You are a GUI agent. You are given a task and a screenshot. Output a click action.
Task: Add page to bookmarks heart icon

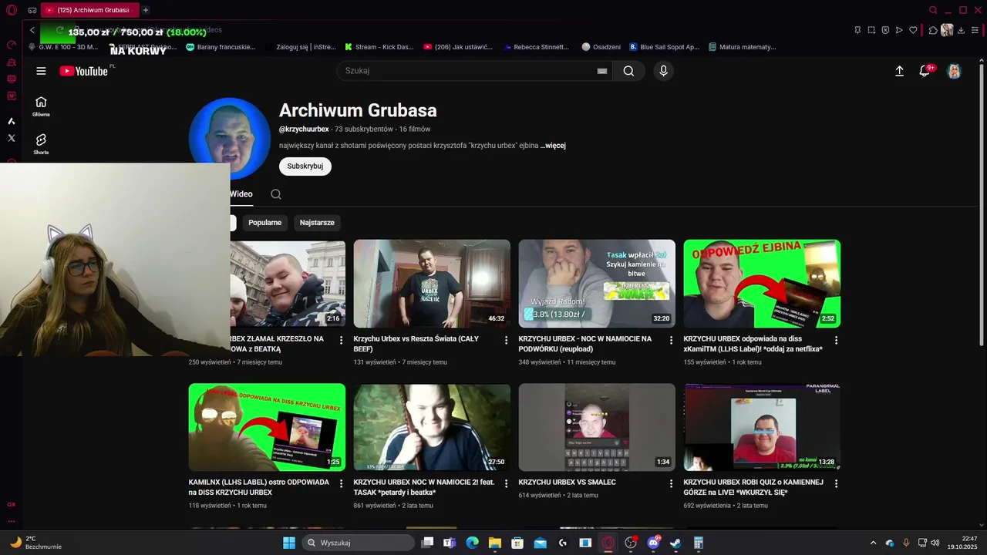(x=913, y=30)
